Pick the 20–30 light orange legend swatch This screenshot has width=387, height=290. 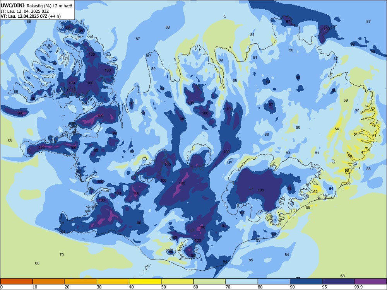click(x=81, y=281)
